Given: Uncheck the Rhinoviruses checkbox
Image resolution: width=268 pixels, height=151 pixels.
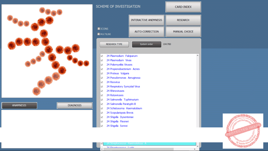Looking at the screenshot, I should tap(102, 91).
